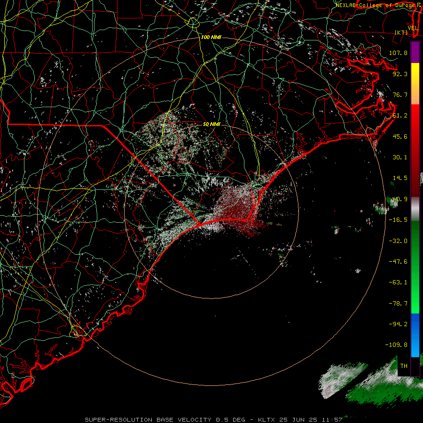Viewport: 423px width, 423px height.
Task: Click the VEL legend title
Action: [413, 28]
